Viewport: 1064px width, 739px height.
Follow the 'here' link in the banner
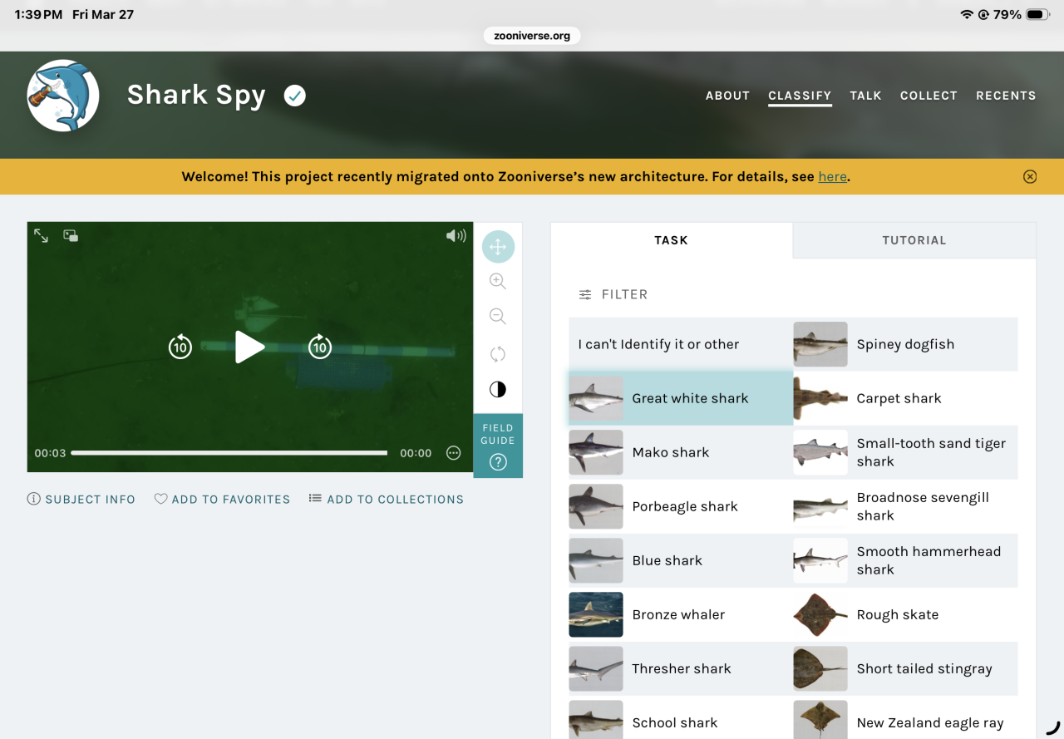tap(833, 176)
